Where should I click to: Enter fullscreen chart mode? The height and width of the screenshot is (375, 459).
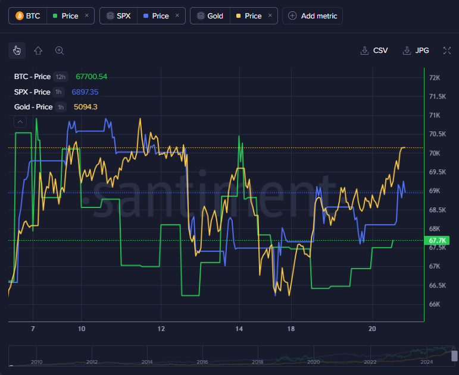click(446, 51)
